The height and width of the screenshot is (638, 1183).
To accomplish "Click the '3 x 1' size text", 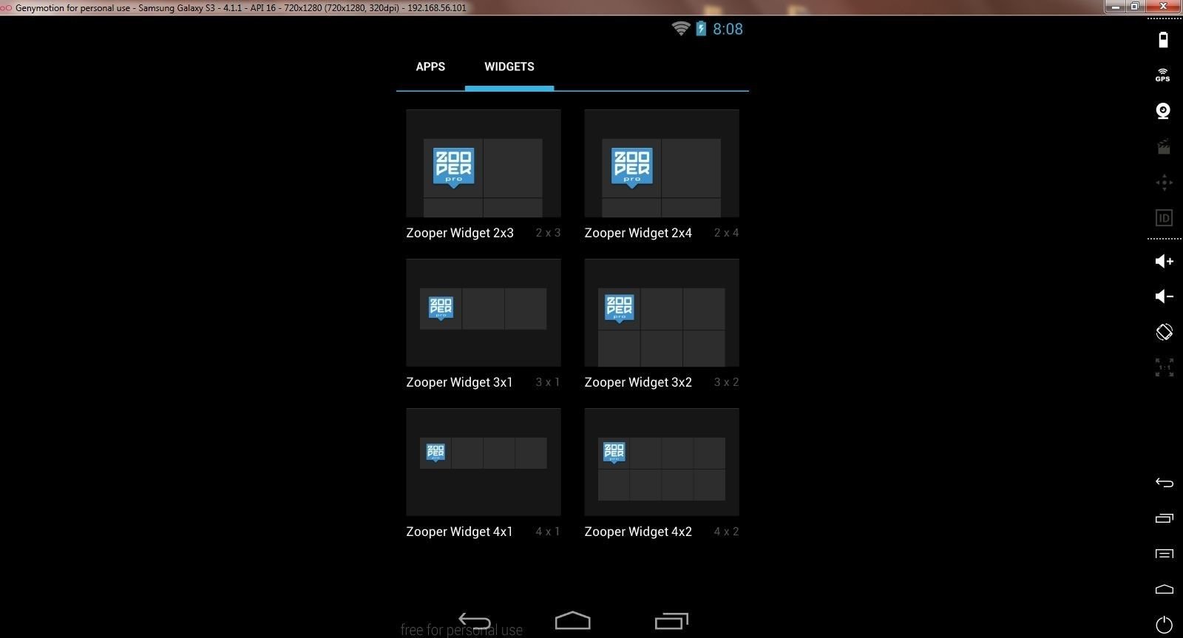I will tap(548, 382).
